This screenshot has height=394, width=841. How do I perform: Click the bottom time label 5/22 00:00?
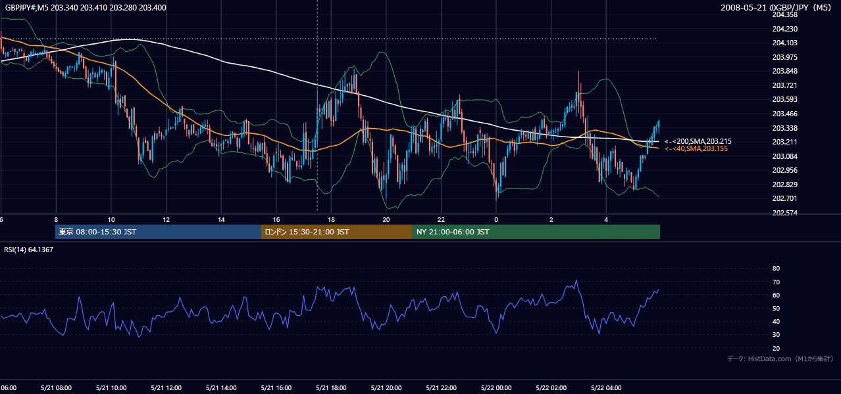pyautogui.click(x=496, y=388)
